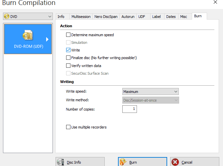This screenshot has width=223, height=166.
Task: Click the arrow on the DVD-ROM (UDF) tile
Action: click(47, 40)
